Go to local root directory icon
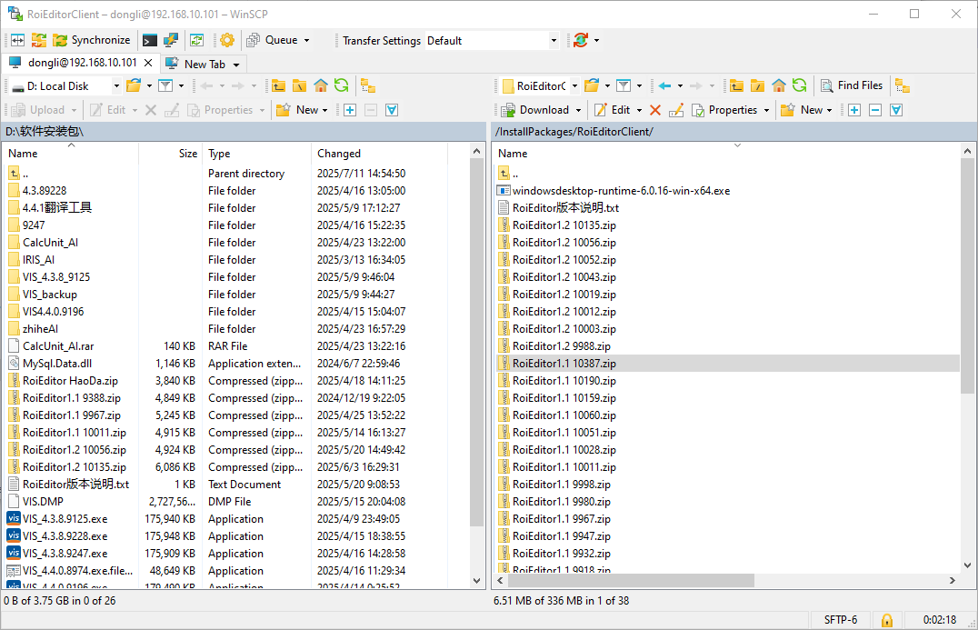This screenshot has width=978, height=630. tap(299, 85)
